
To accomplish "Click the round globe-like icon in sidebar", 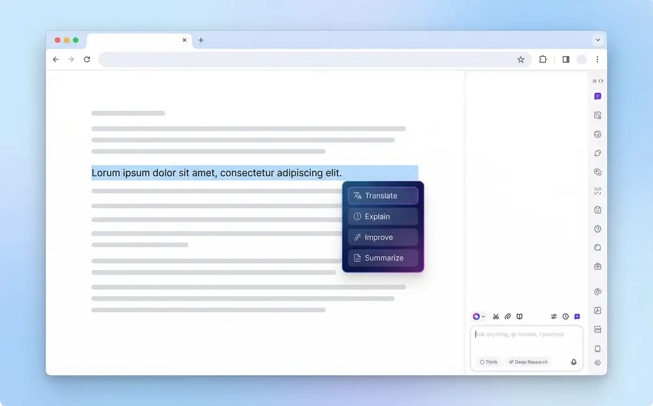I will pos(597,134).
